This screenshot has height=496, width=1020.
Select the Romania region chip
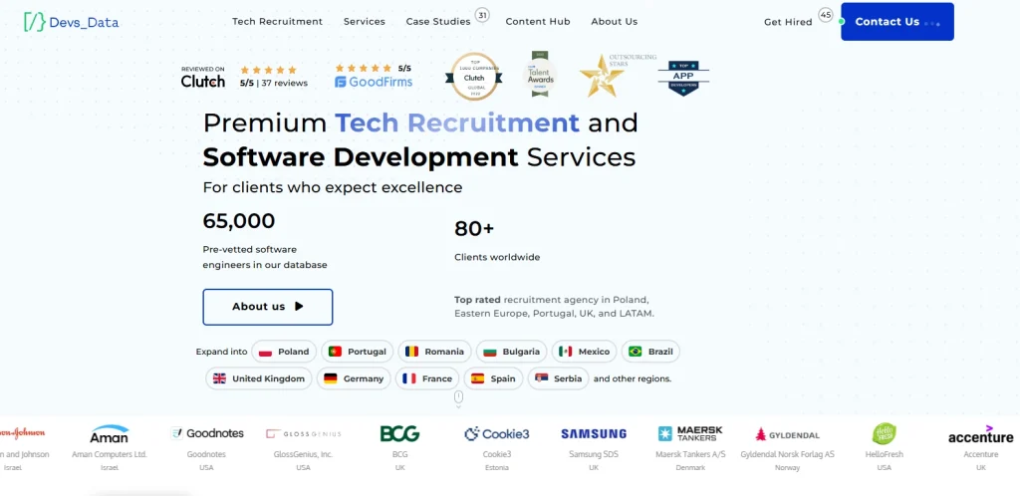click(x=434, y=352)
